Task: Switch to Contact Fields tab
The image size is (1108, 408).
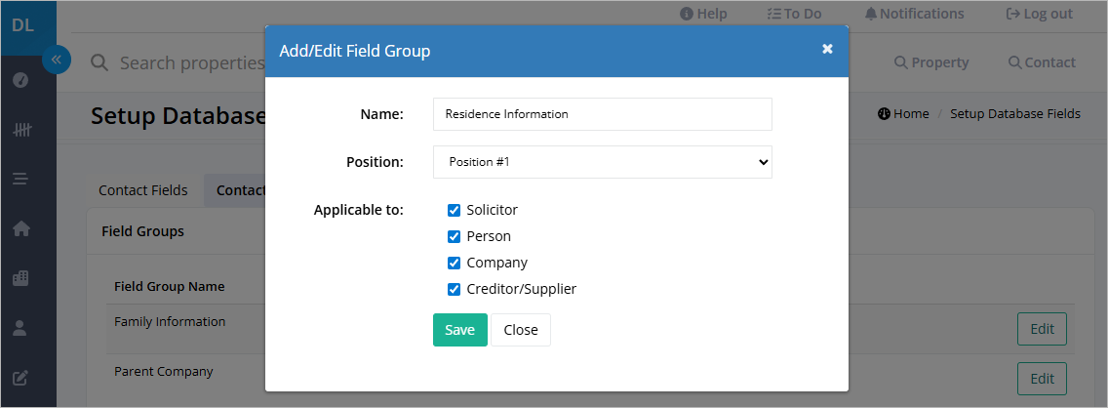Action: tap(143, 190)
